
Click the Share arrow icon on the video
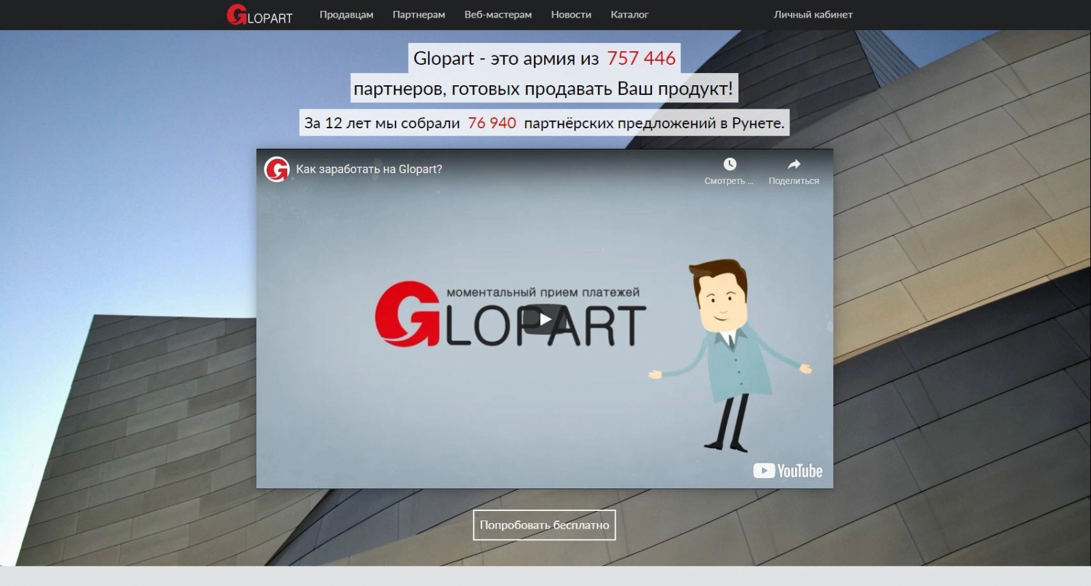pos(794,164)
